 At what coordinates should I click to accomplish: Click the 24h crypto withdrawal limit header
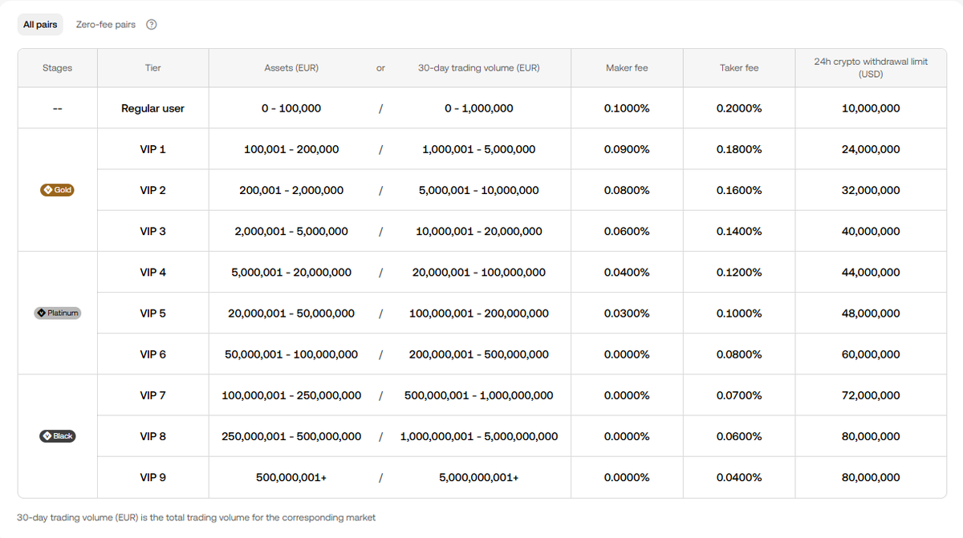pos(871,67)
